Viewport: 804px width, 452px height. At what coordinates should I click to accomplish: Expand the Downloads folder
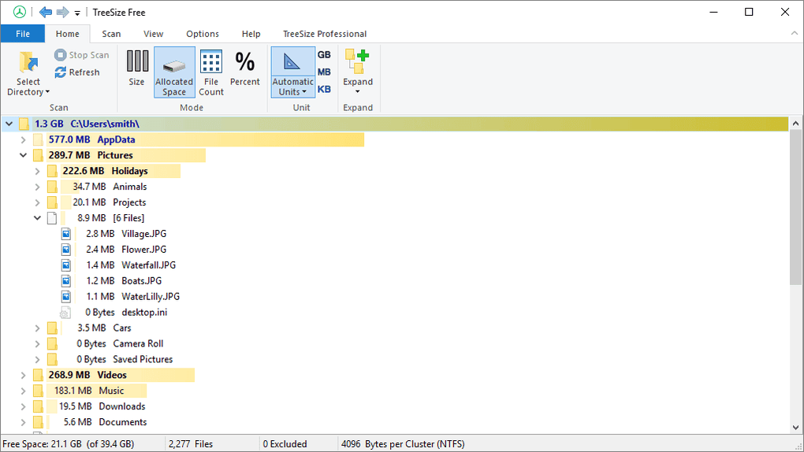23,406
